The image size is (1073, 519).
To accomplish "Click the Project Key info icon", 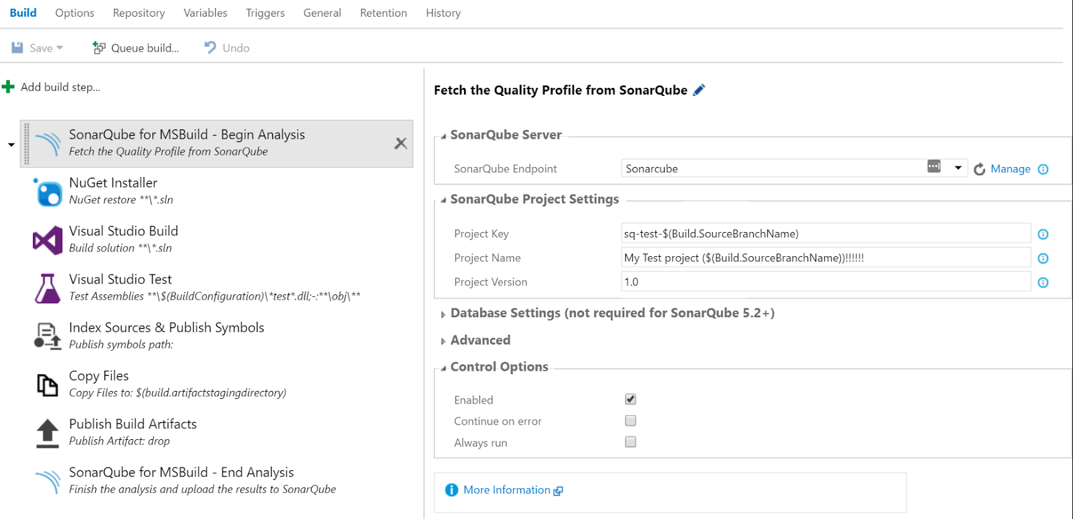I will coord(1043,234).
